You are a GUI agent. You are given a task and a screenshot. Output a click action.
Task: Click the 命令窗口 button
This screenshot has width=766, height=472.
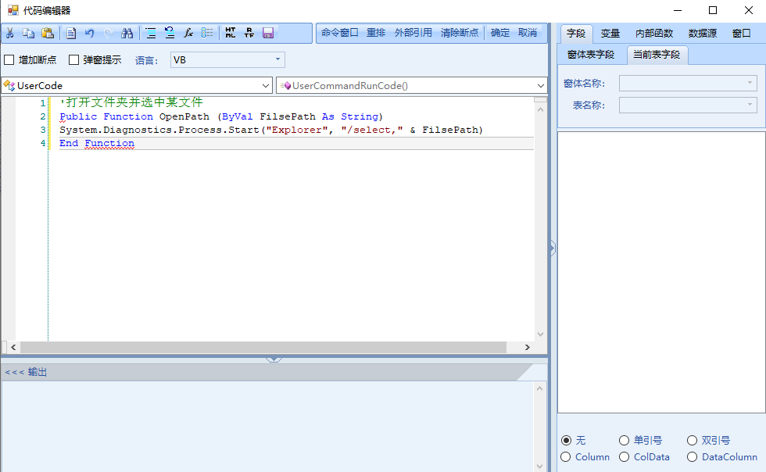340,33
